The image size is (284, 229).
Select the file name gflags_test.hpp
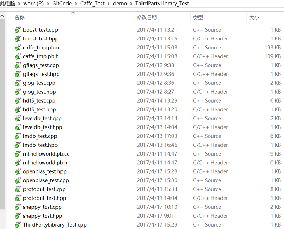click(x=41, y=74)
